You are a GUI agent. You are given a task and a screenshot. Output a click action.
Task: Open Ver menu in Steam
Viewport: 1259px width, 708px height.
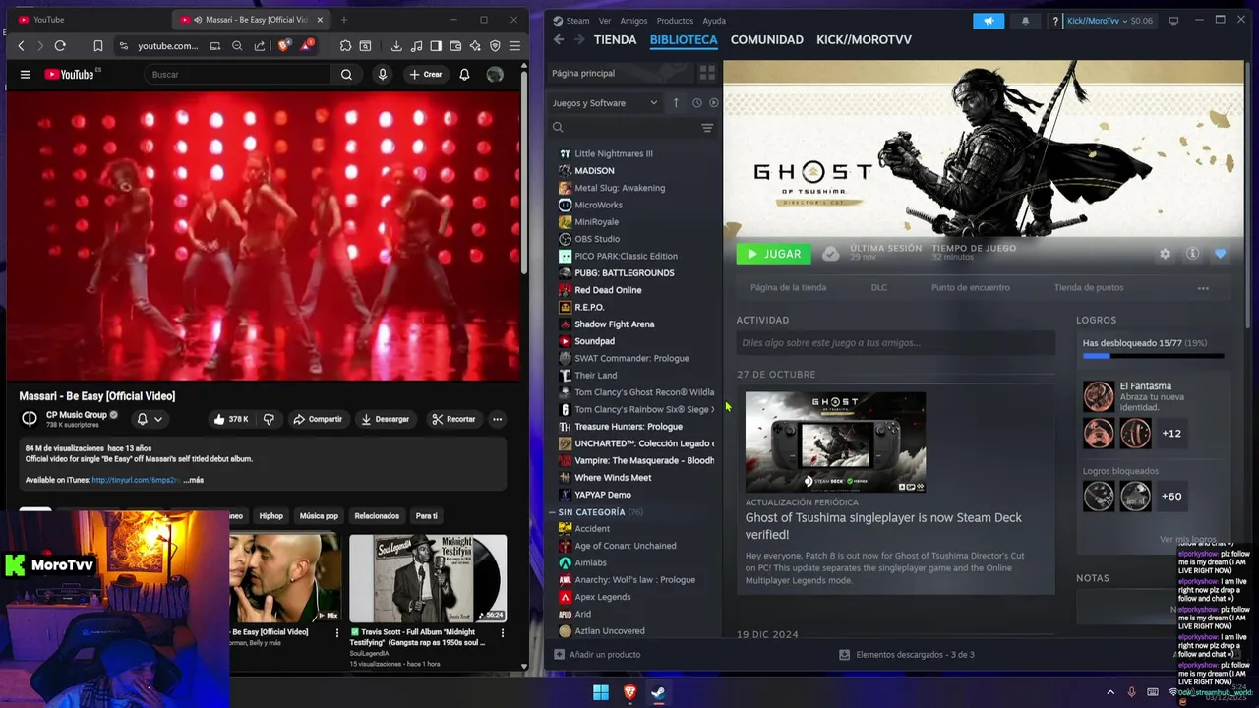(x=605, y=21)
